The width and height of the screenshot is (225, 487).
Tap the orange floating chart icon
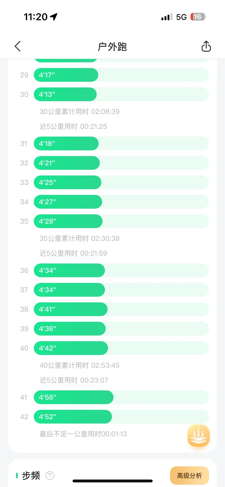[199, 435]
